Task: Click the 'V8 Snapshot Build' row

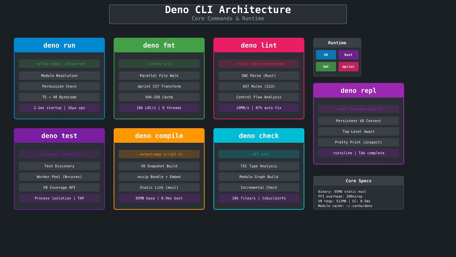Action: pyautogui.click(x=159, y=166)
